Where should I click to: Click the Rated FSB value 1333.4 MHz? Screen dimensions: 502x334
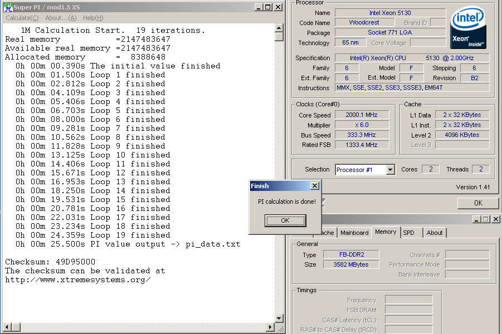coord(362,145)
